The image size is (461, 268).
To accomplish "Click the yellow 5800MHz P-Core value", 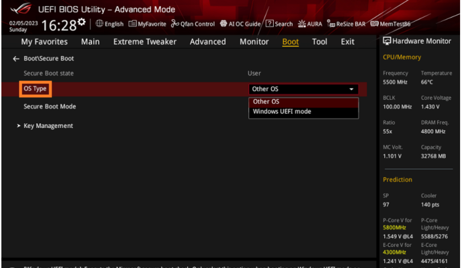I will [x=394, y=228].
